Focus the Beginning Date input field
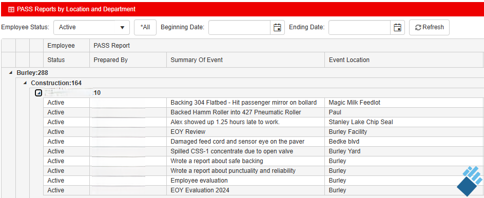 point(240,28)
